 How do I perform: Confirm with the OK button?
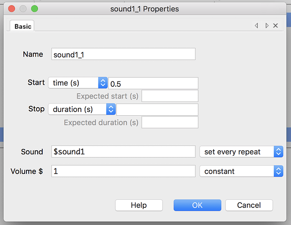tap(197, 205)
